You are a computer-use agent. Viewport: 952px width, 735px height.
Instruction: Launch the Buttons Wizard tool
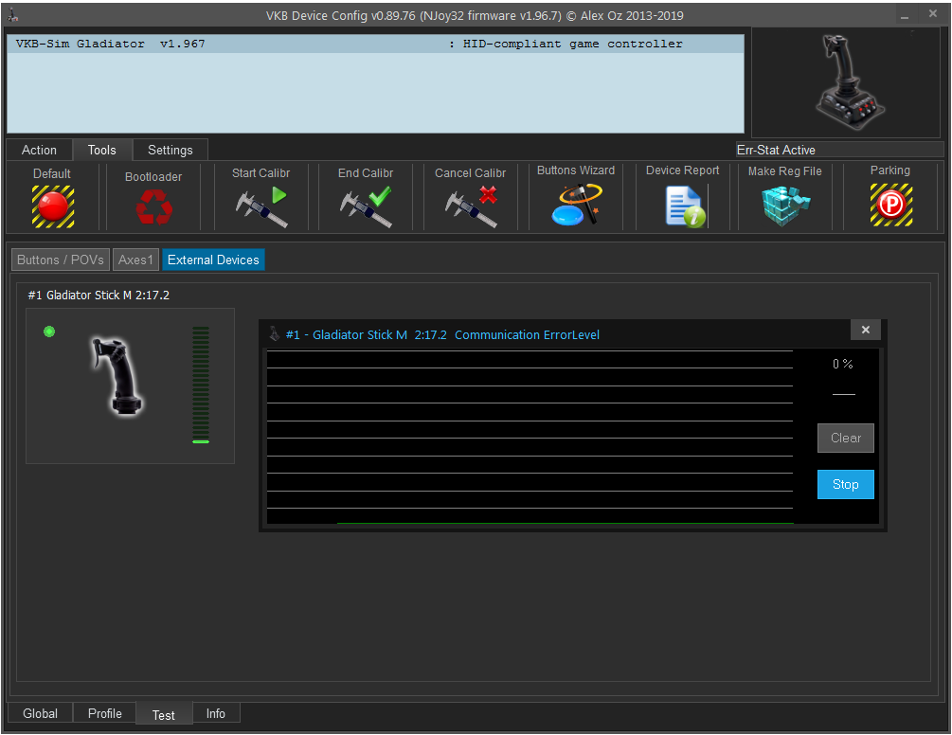[576, 205]
